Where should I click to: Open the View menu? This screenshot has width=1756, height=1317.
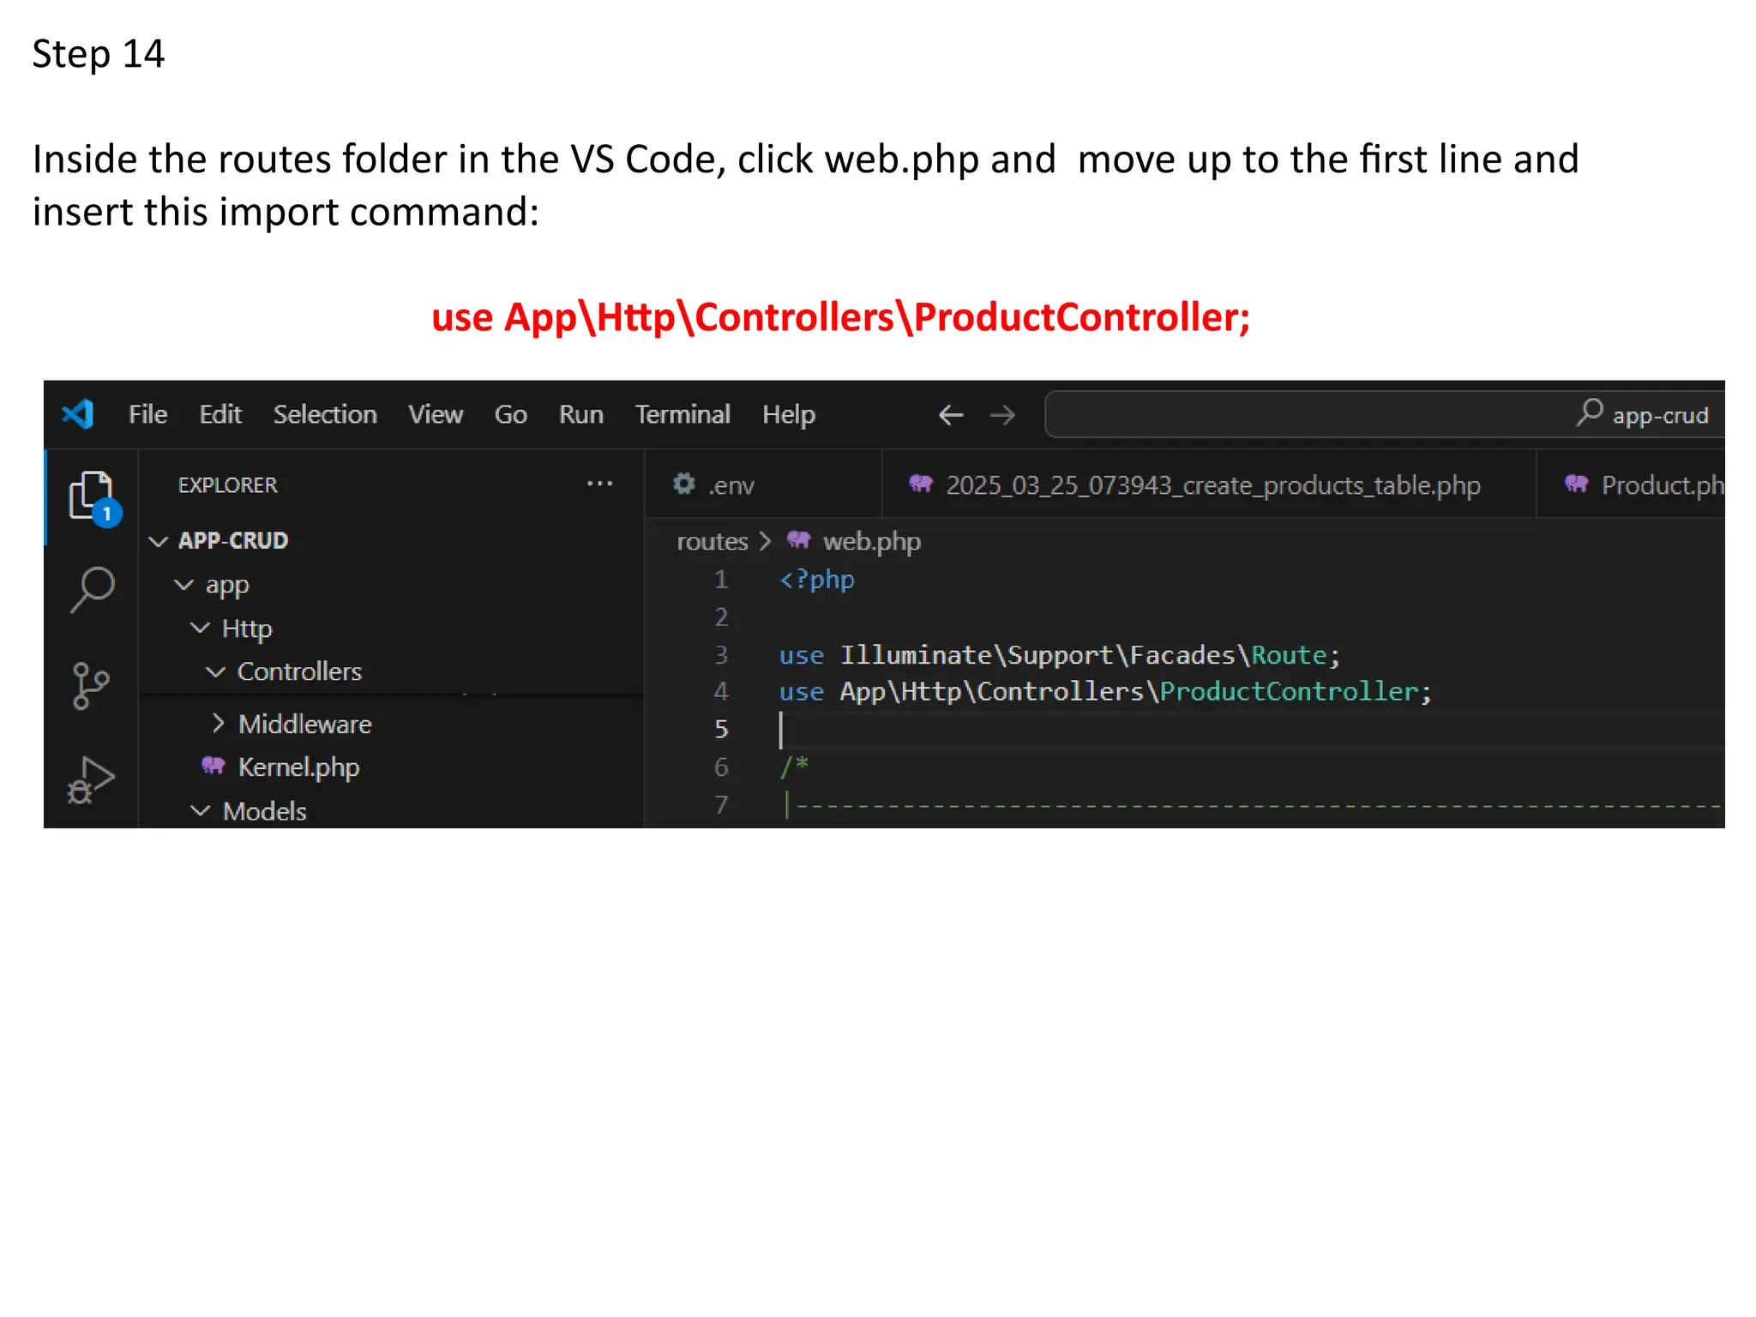point(436,415)
